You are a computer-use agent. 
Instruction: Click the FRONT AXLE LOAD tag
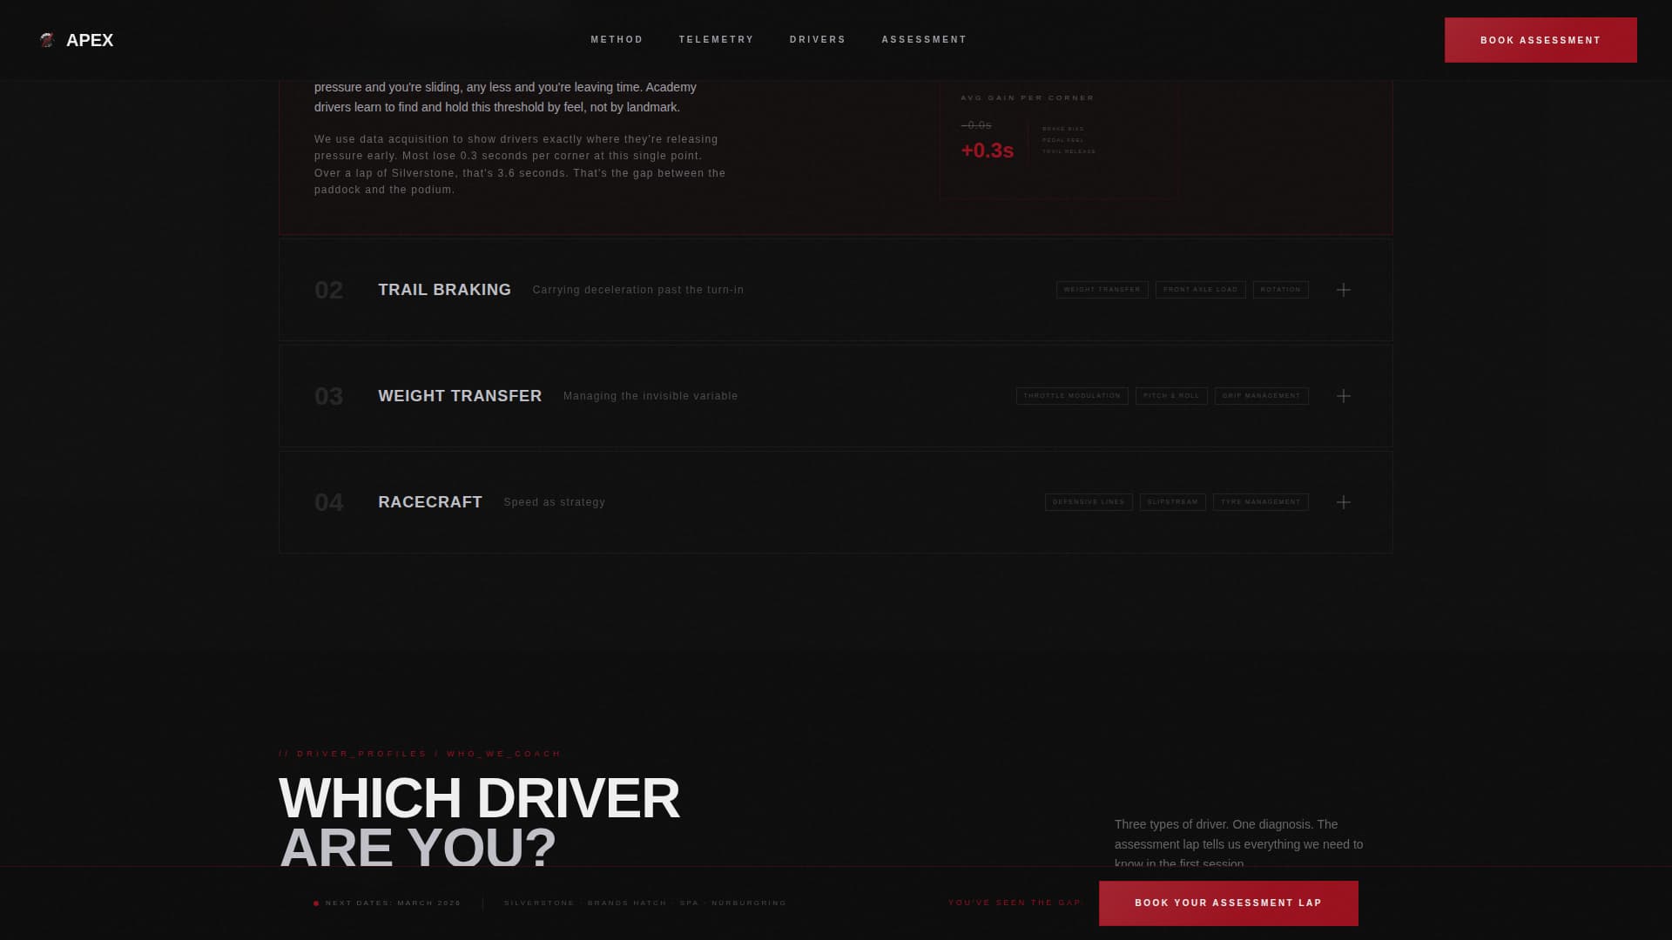[x=1201, y=290]
